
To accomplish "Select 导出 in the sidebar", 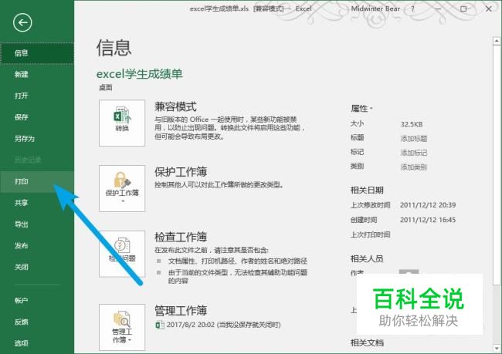I will pos(37,224).
